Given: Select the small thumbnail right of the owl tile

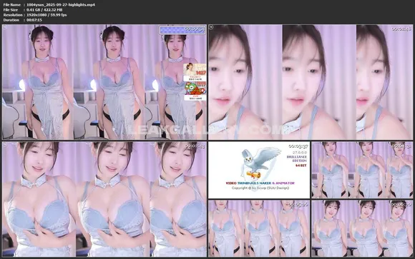Looking at the screenshot, I should point(362,170).
